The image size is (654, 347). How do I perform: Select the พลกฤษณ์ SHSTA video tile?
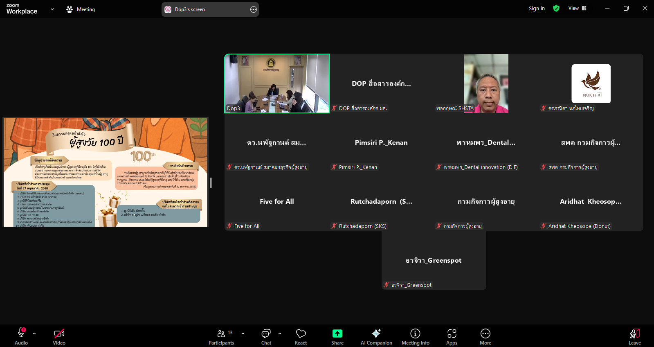click(486, 83)
